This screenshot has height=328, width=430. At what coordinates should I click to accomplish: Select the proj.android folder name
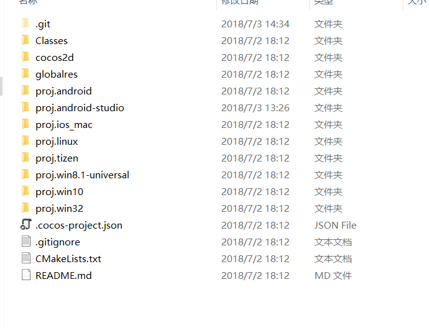pyautogui.click(x=63, y=91)
